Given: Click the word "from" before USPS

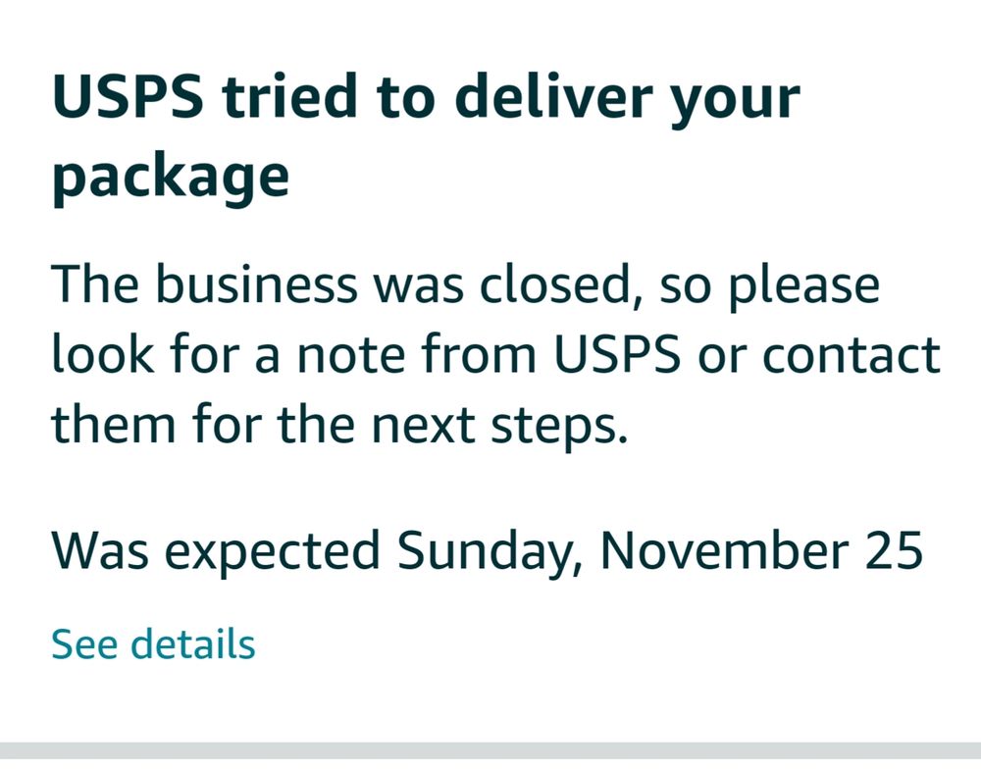Looking at the screenshot, I should pos(478,354).
